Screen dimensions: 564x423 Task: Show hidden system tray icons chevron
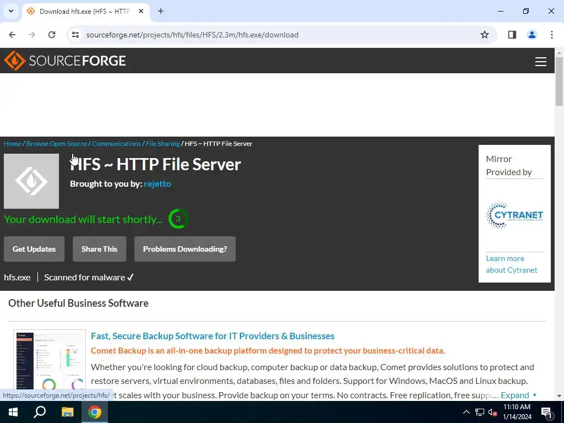[x=466, y=412]
